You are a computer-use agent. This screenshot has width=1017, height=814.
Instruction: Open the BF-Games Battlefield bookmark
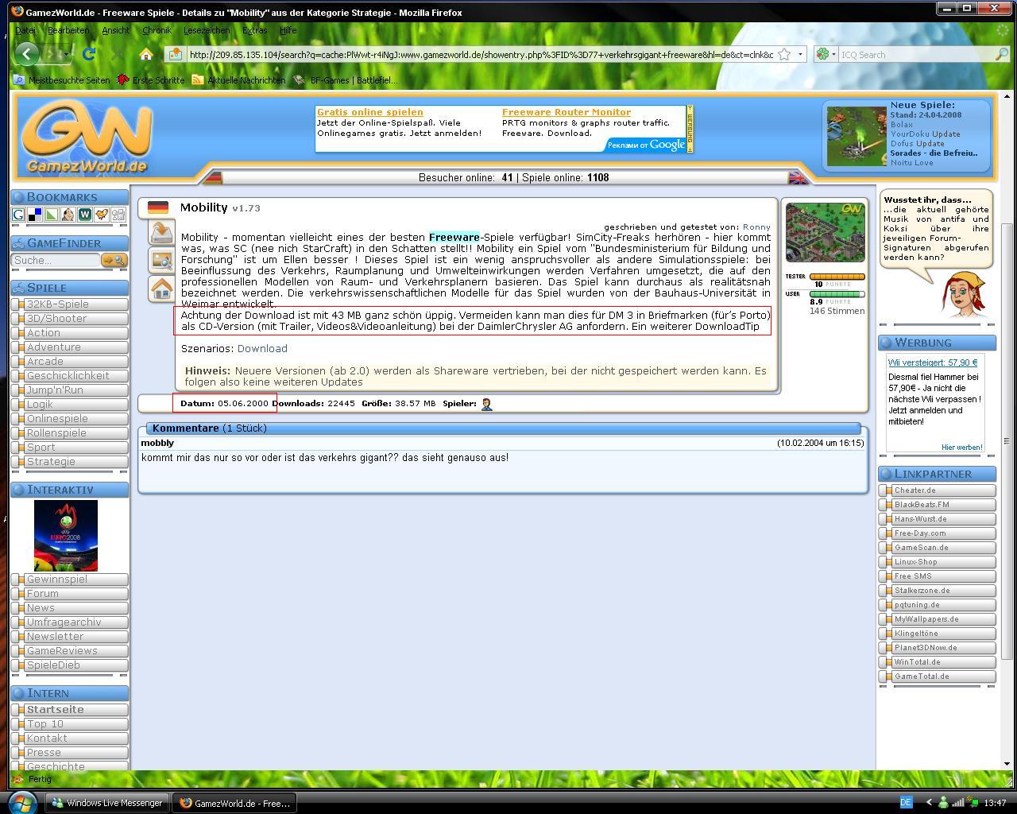[346, 80]
